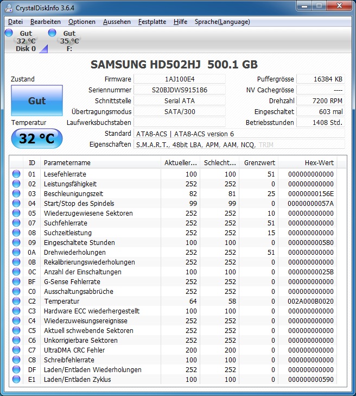Image resolution: width=356 pixels, height=396 pixels.
Task: Click the status orb for Temperatur C2 row
Action: [16, 301]
